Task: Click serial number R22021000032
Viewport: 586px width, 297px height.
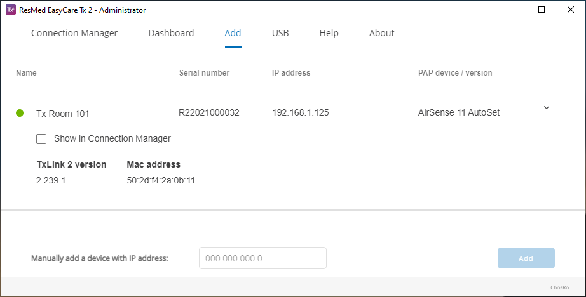Action: (x=209, y=113)
